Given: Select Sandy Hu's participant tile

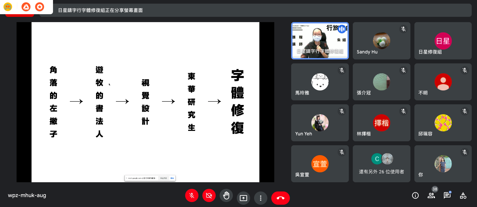Looking at the screenshot, I should [x=381, y=41].
